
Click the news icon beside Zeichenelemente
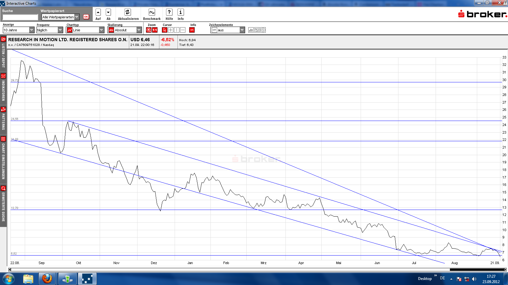(257, 30)
